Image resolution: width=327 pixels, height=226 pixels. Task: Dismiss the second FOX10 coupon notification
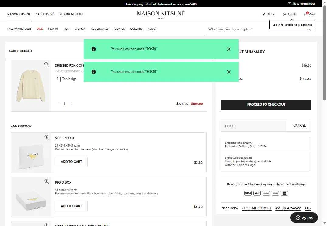pyautogui.click(x=228, y=72)
